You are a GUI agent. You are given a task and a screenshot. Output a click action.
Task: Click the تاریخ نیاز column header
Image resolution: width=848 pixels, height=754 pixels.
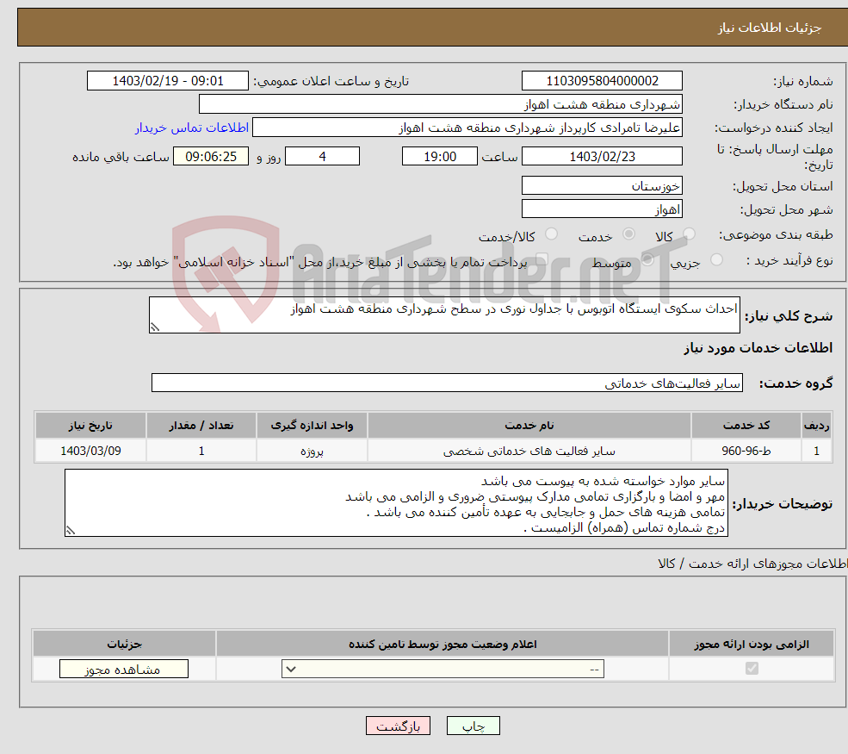pyautogui.click(x=91, y=426)
